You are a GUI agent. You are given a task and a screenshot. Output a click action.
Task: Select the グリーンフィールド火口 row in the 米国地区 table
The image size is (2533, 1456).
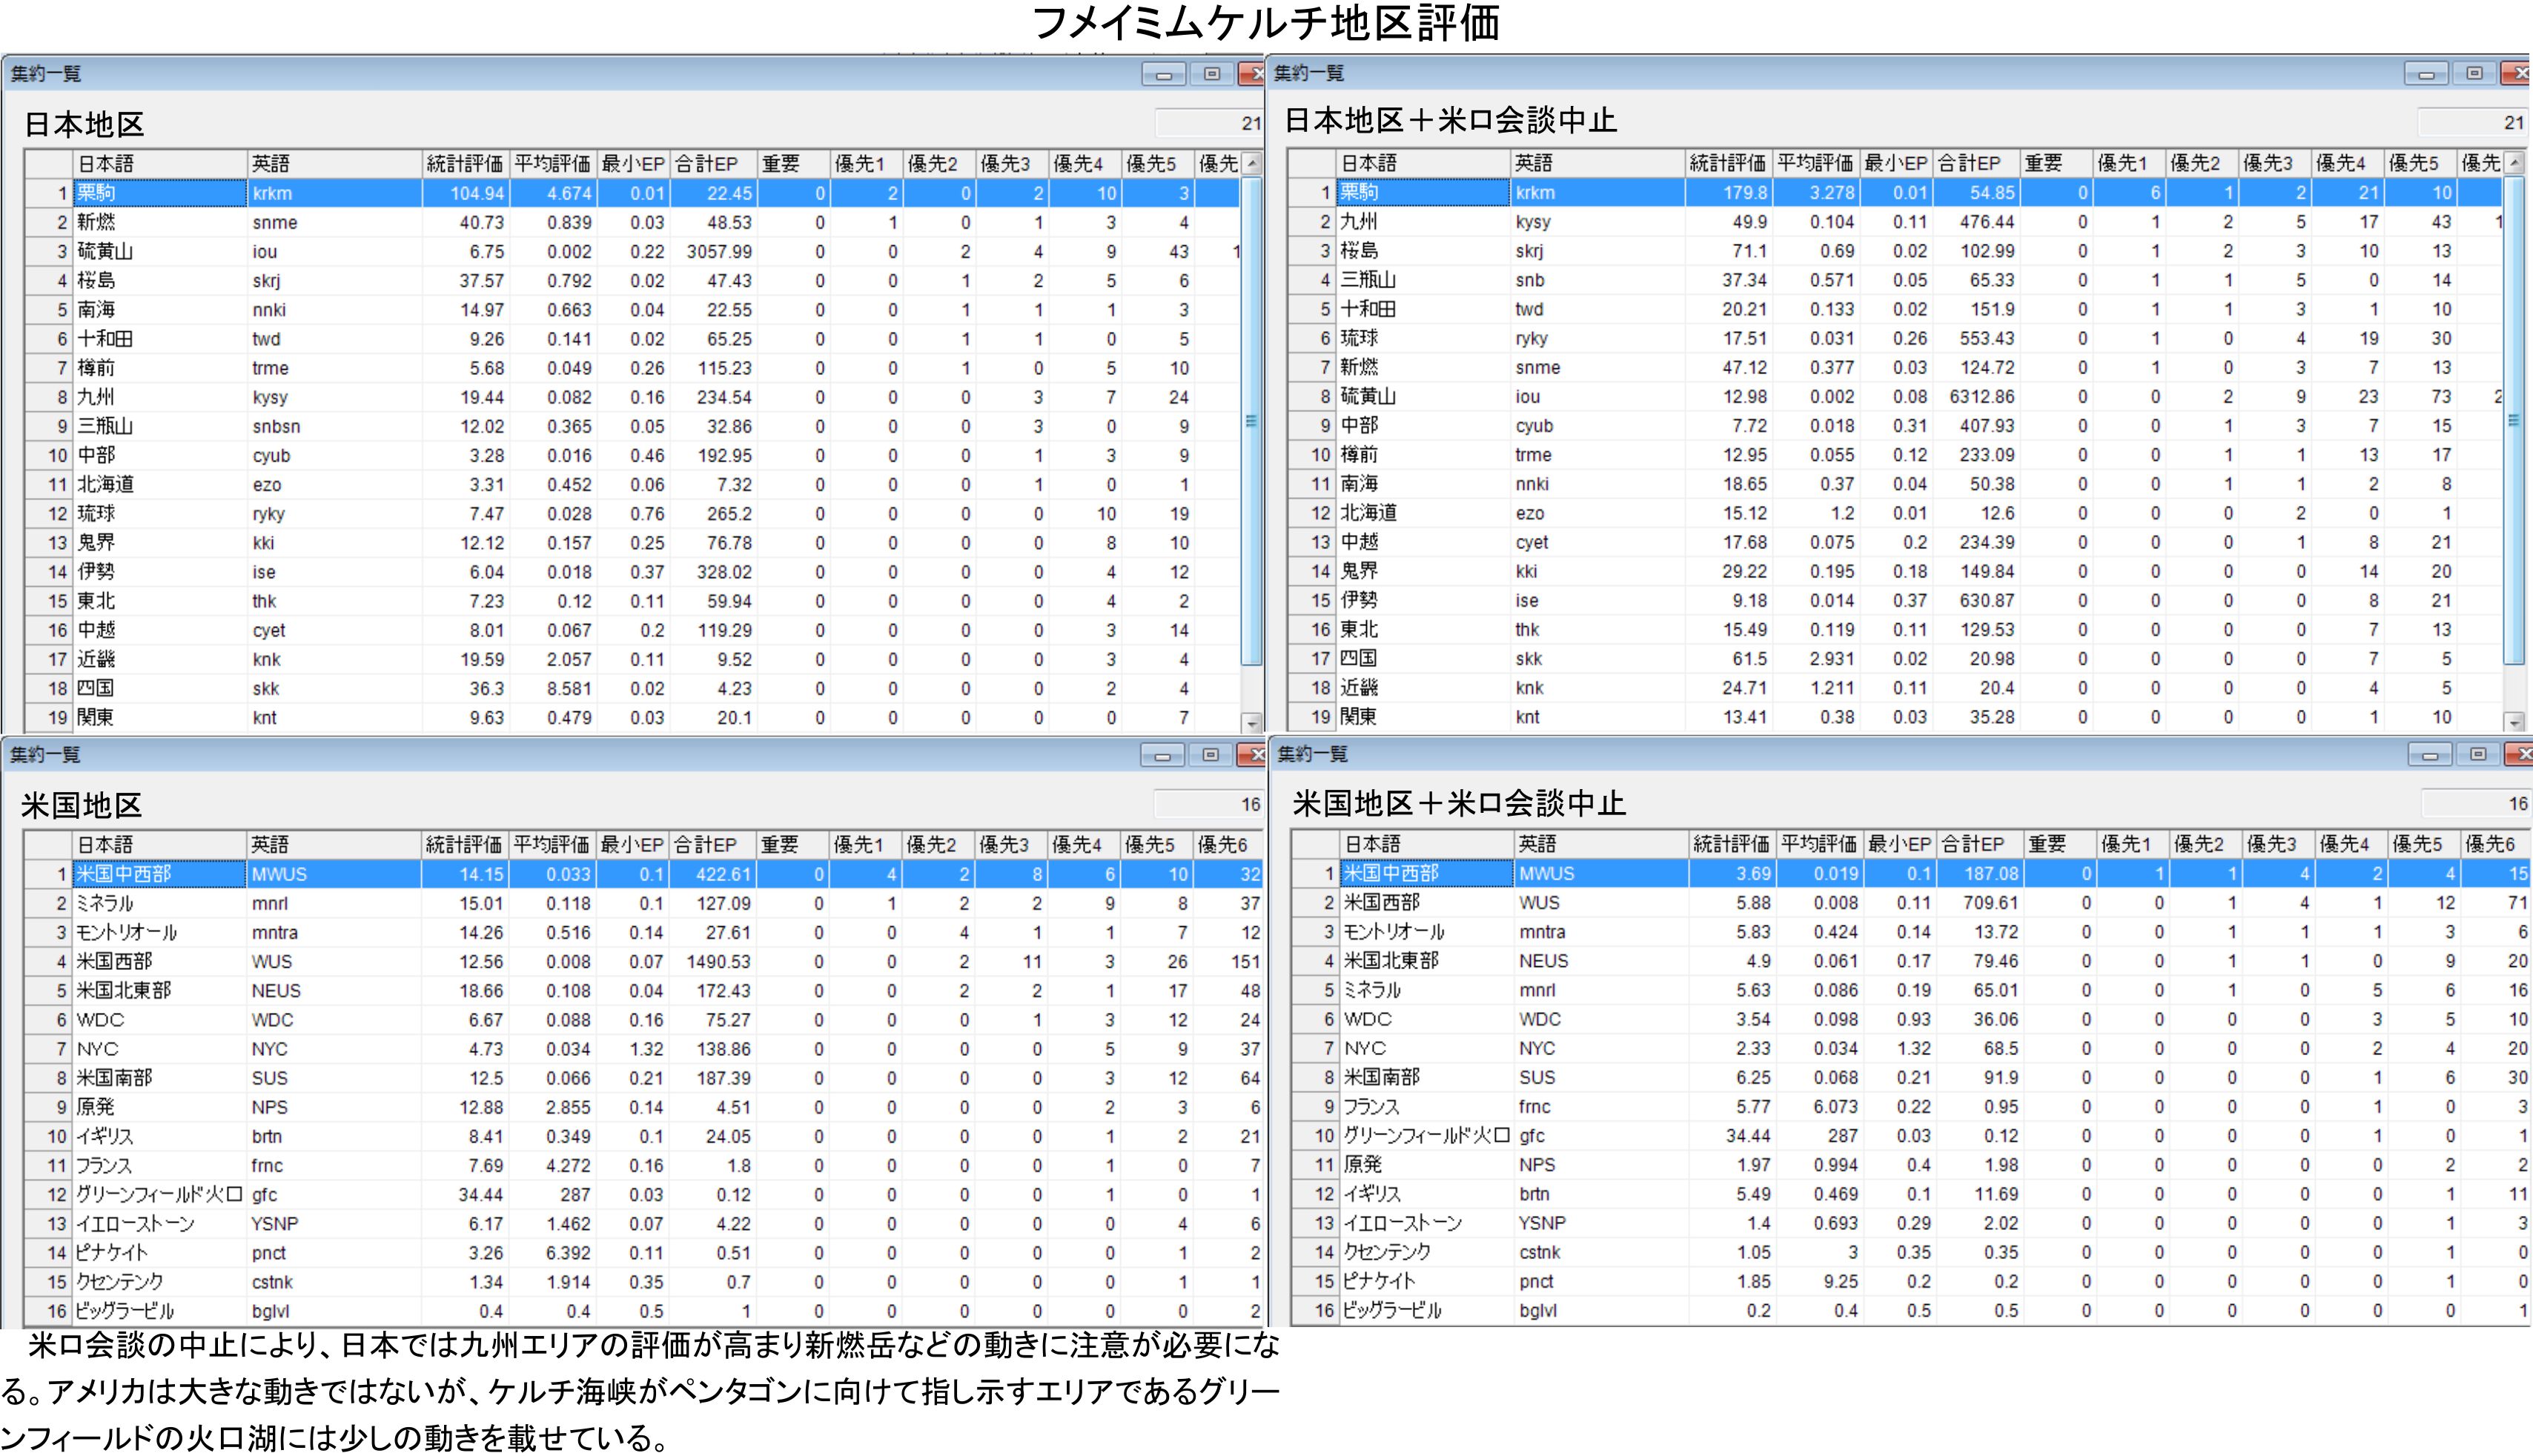click(x=159, y=1195)
